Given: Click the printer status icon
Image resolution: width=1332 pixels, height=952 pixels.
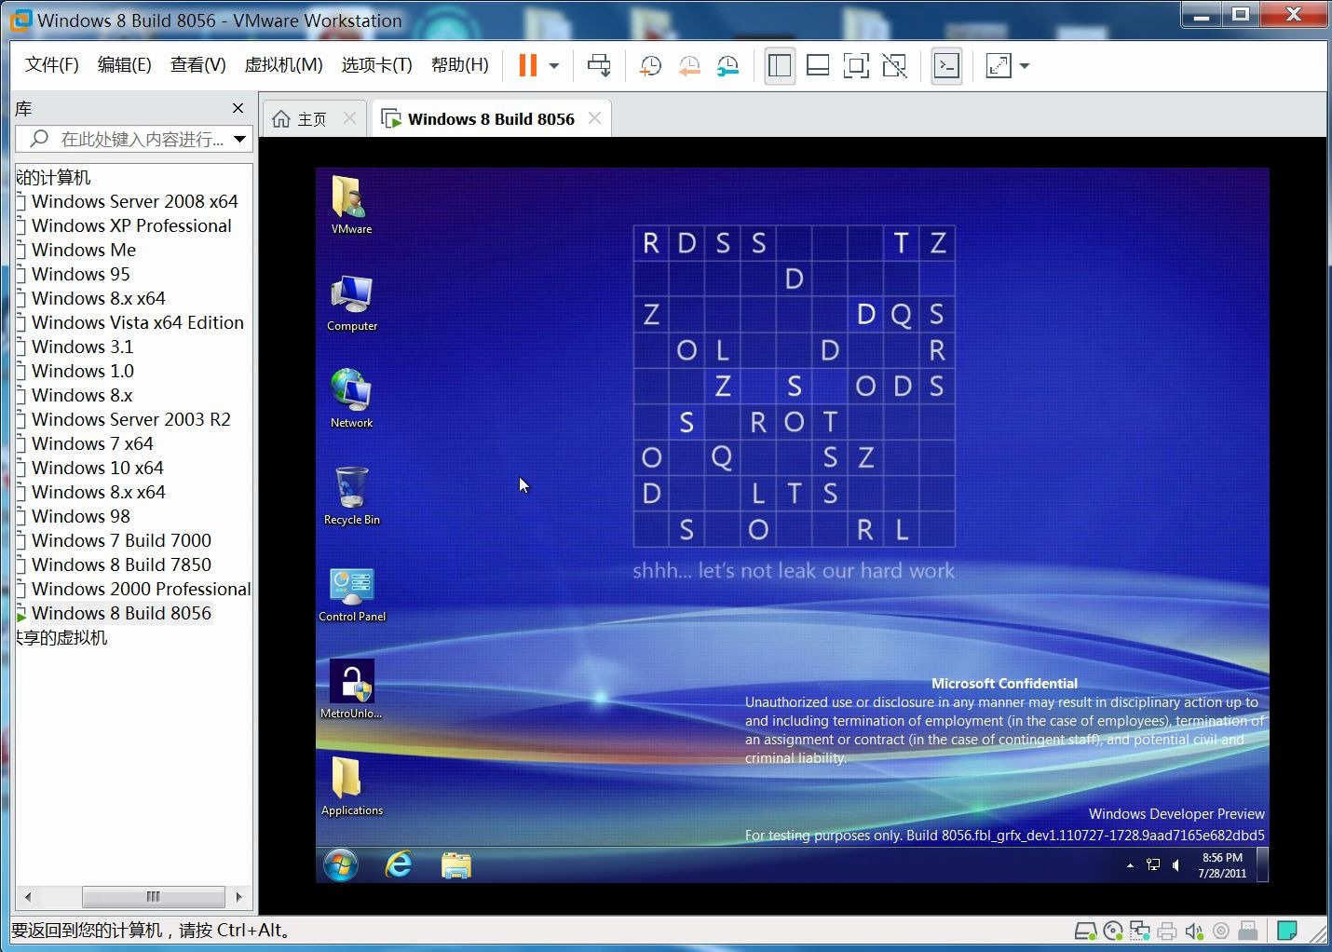Looking at the screenshot, I should pyautogui.click(x=1167, y=931).
